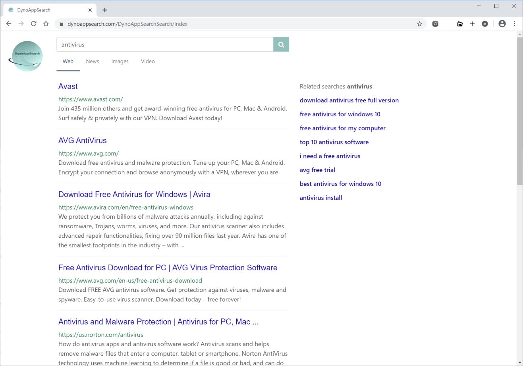Minimize the browser window
The width and height of the screenshot is (523, 366).
point(479,6)
